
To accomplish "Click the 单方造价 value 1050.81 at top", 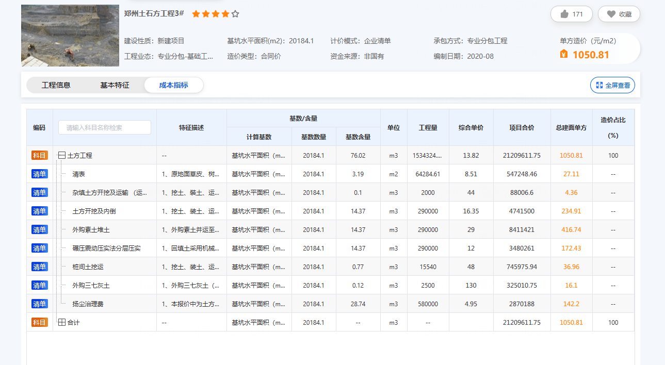I will (591, 54).
